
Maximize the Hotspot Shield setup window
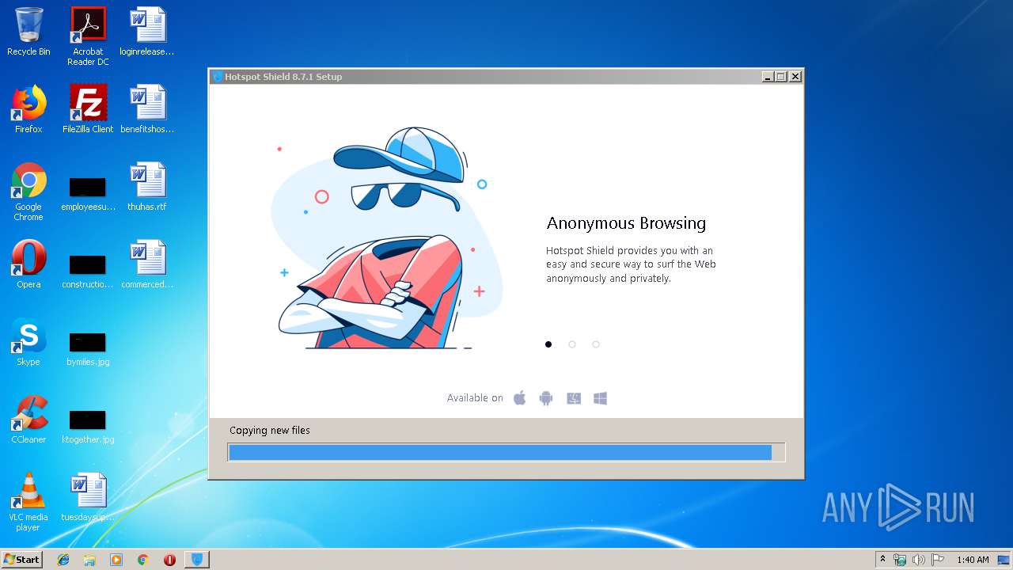click(x=781, y=77)
